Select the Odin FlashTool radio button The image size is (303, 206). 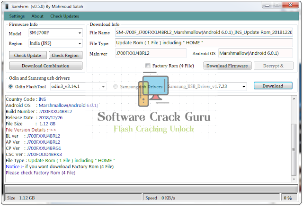pos(10,87)
